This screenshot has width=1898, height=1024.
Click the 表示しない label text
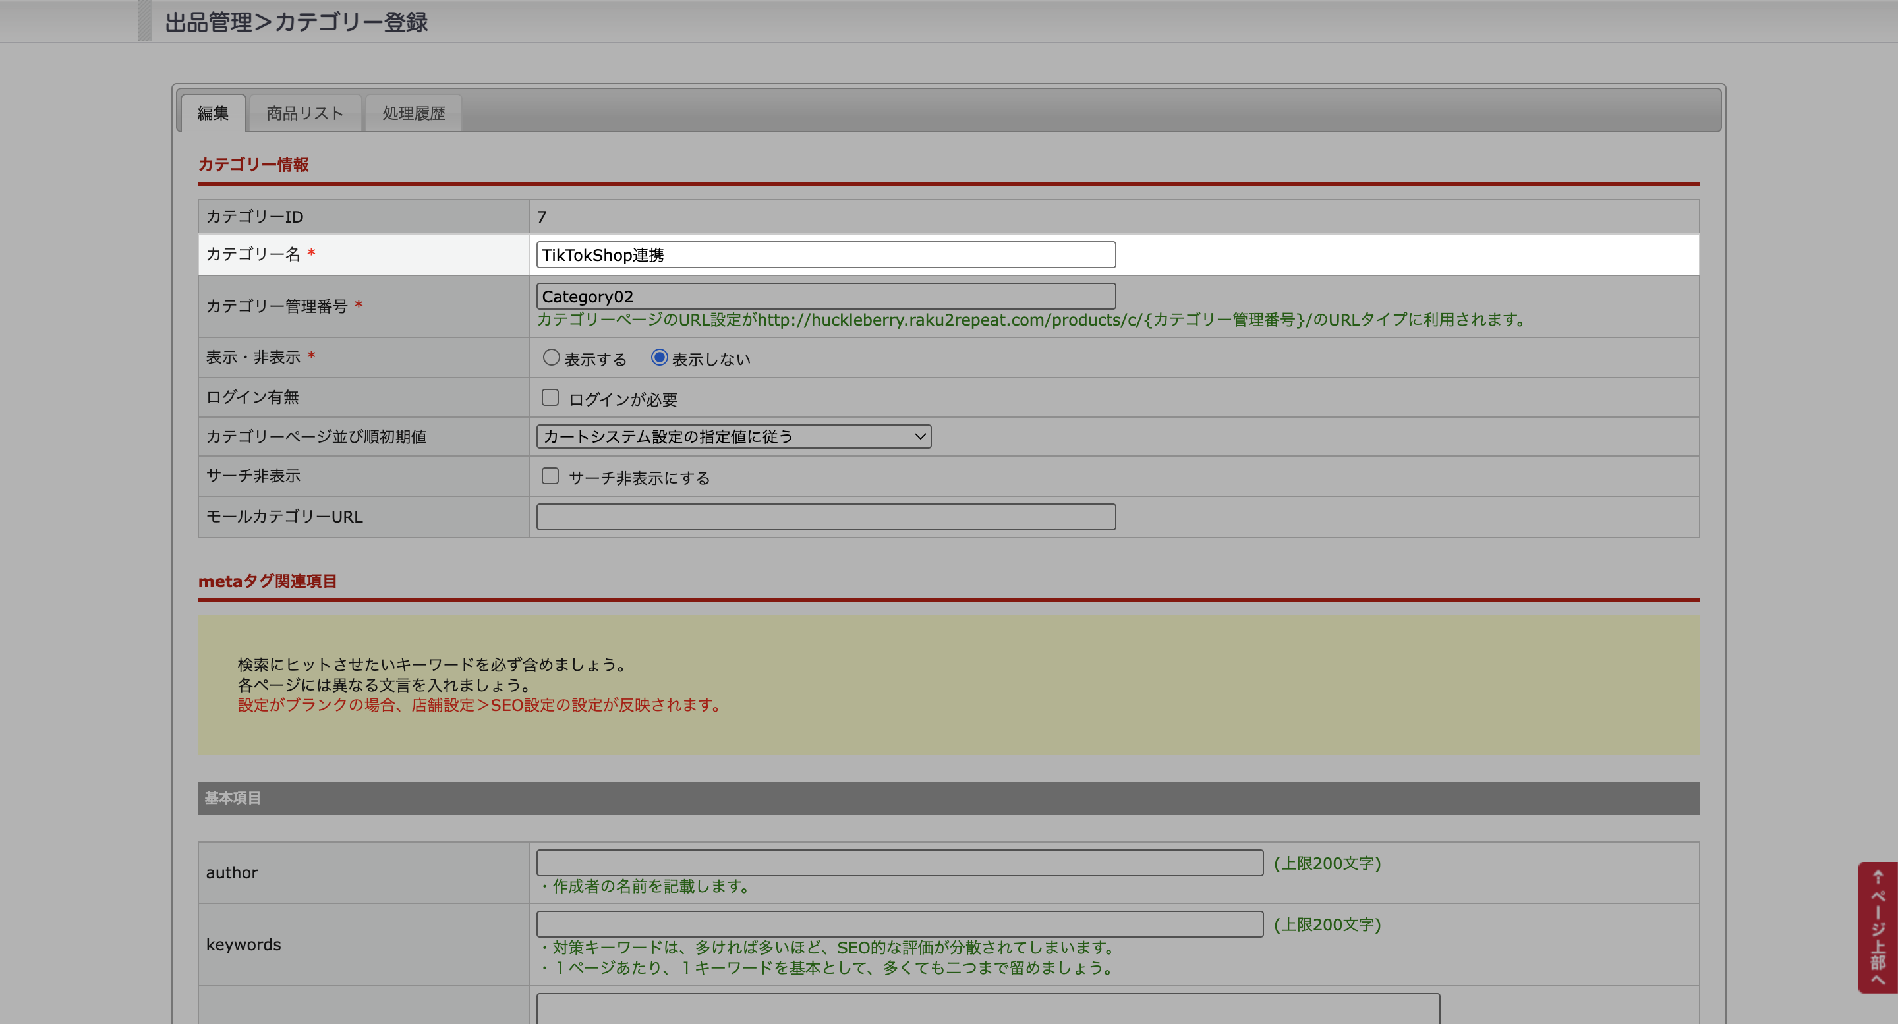[x=710, y=360]
